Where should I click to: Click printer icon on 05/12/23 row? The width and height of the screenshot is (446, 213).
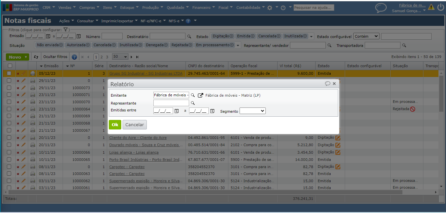pos(33,73)
